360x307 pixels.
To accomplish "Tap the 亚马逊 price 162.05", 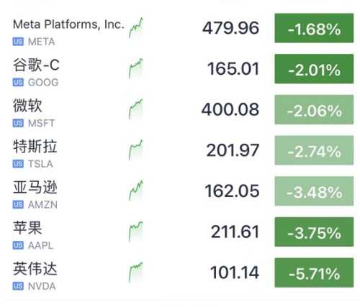I will [232, 191].
